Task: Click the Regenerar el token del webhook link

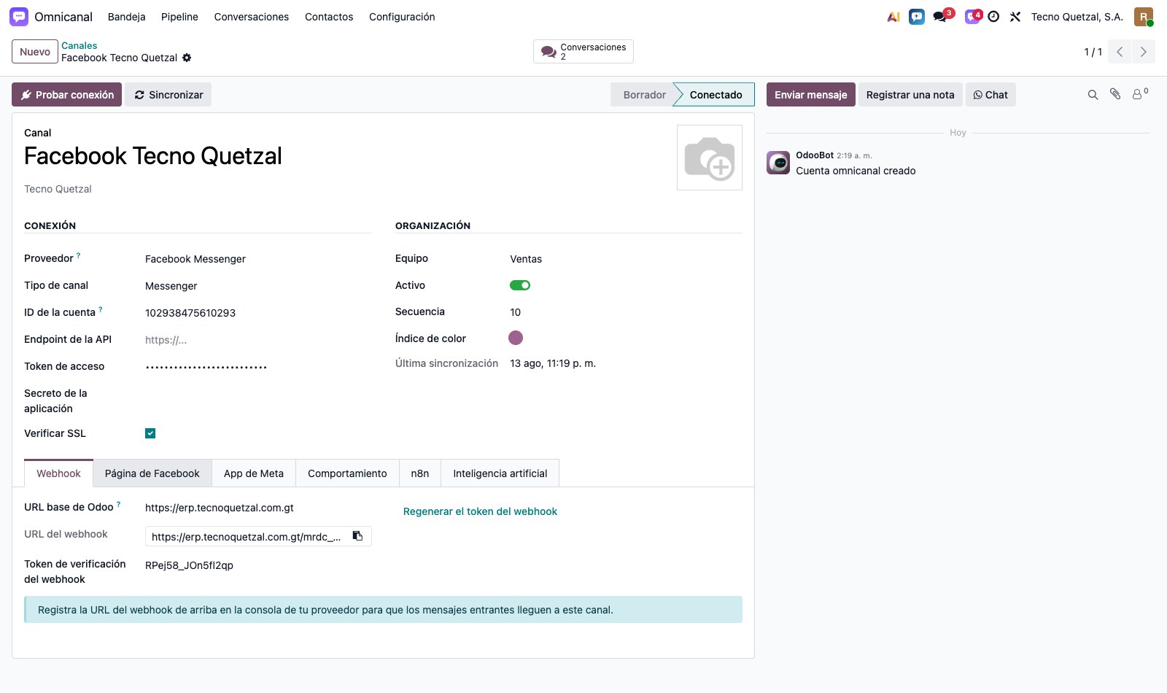Action: tap(480, 511)
